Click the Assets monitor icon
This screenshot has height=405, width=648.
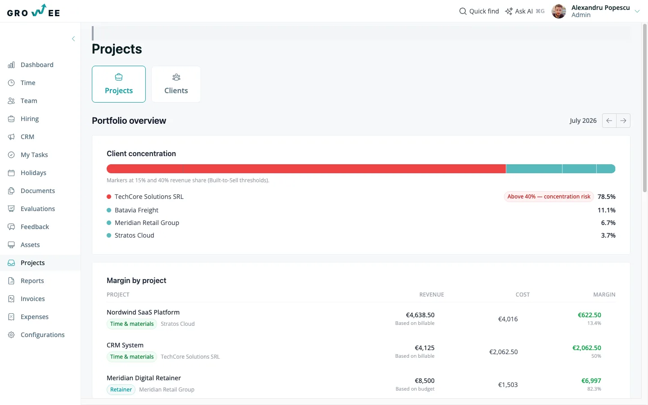[x=11, y=245]
